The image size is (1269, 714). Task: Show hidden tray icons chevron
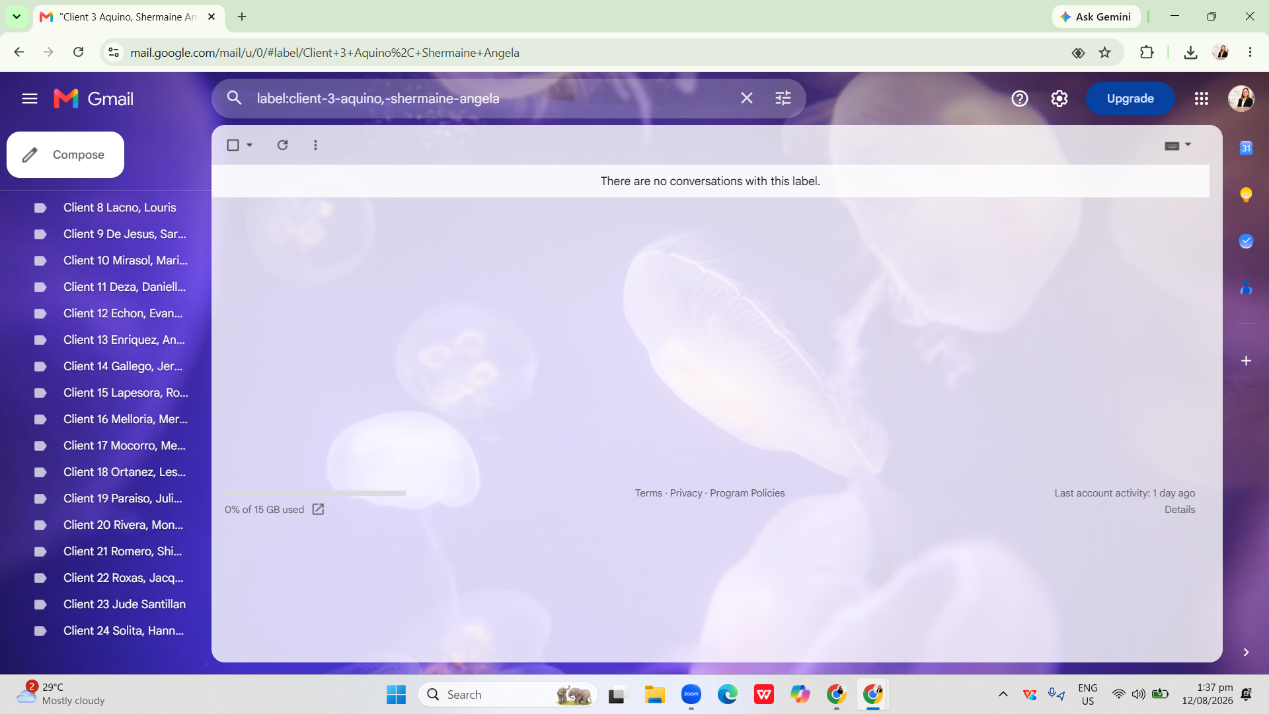[1003, 694]
